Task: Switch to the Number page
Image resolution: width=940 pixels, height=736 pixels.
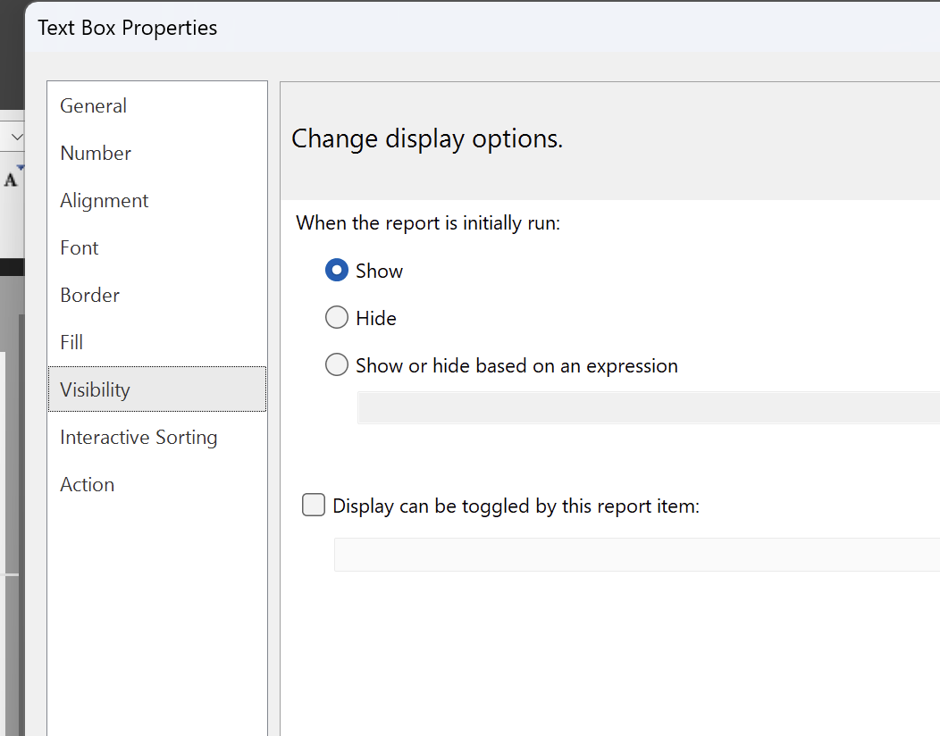Action: 96,153
